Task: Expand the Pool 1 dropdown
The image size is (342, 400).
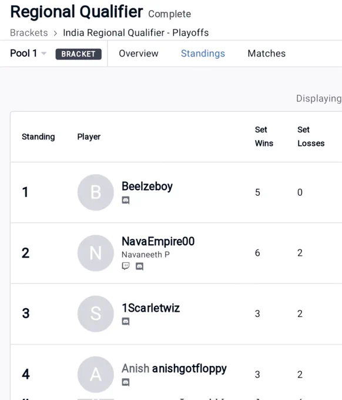Action: [28, 54]
